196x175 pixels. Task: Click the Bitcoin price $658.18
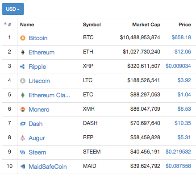(x=181, y=37)
